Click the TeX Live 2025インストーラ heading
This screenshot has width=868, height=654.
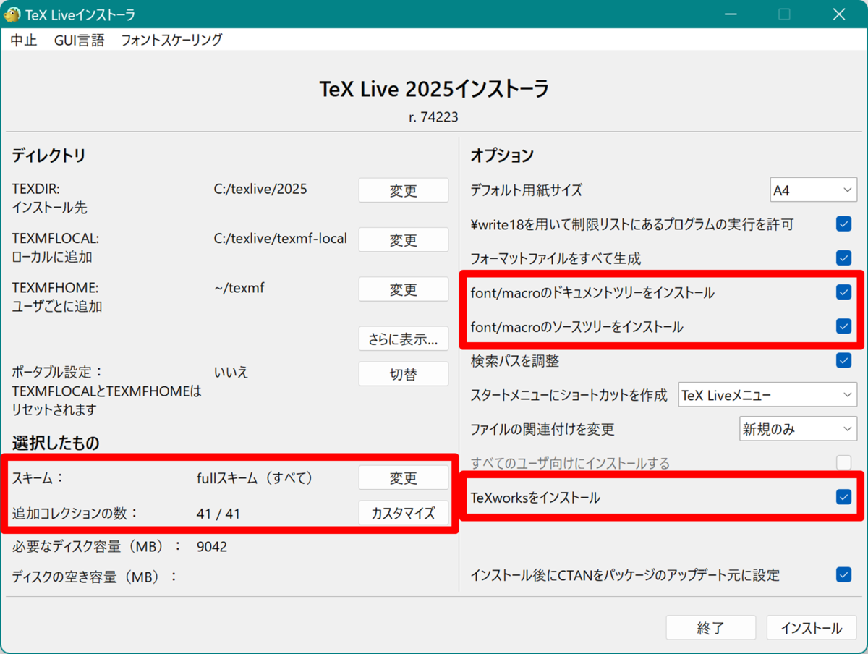coord(434,89)
